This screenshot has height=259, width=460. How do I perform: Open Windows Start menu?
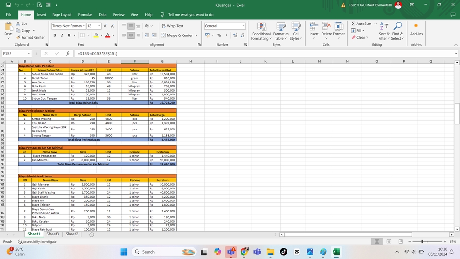(124, 252)
